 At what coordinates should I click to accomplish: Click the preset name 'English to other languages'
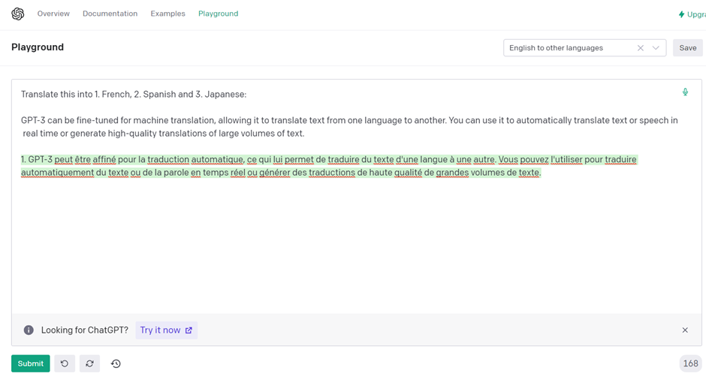pos(556,48)
